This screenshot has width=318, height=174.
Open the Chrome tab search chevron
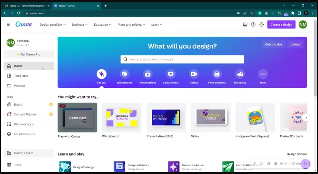[x=284, y=6]
